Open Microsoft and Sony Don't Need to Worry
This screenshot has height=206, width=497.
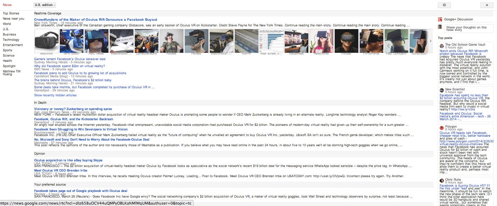click(x=92, y=140)
